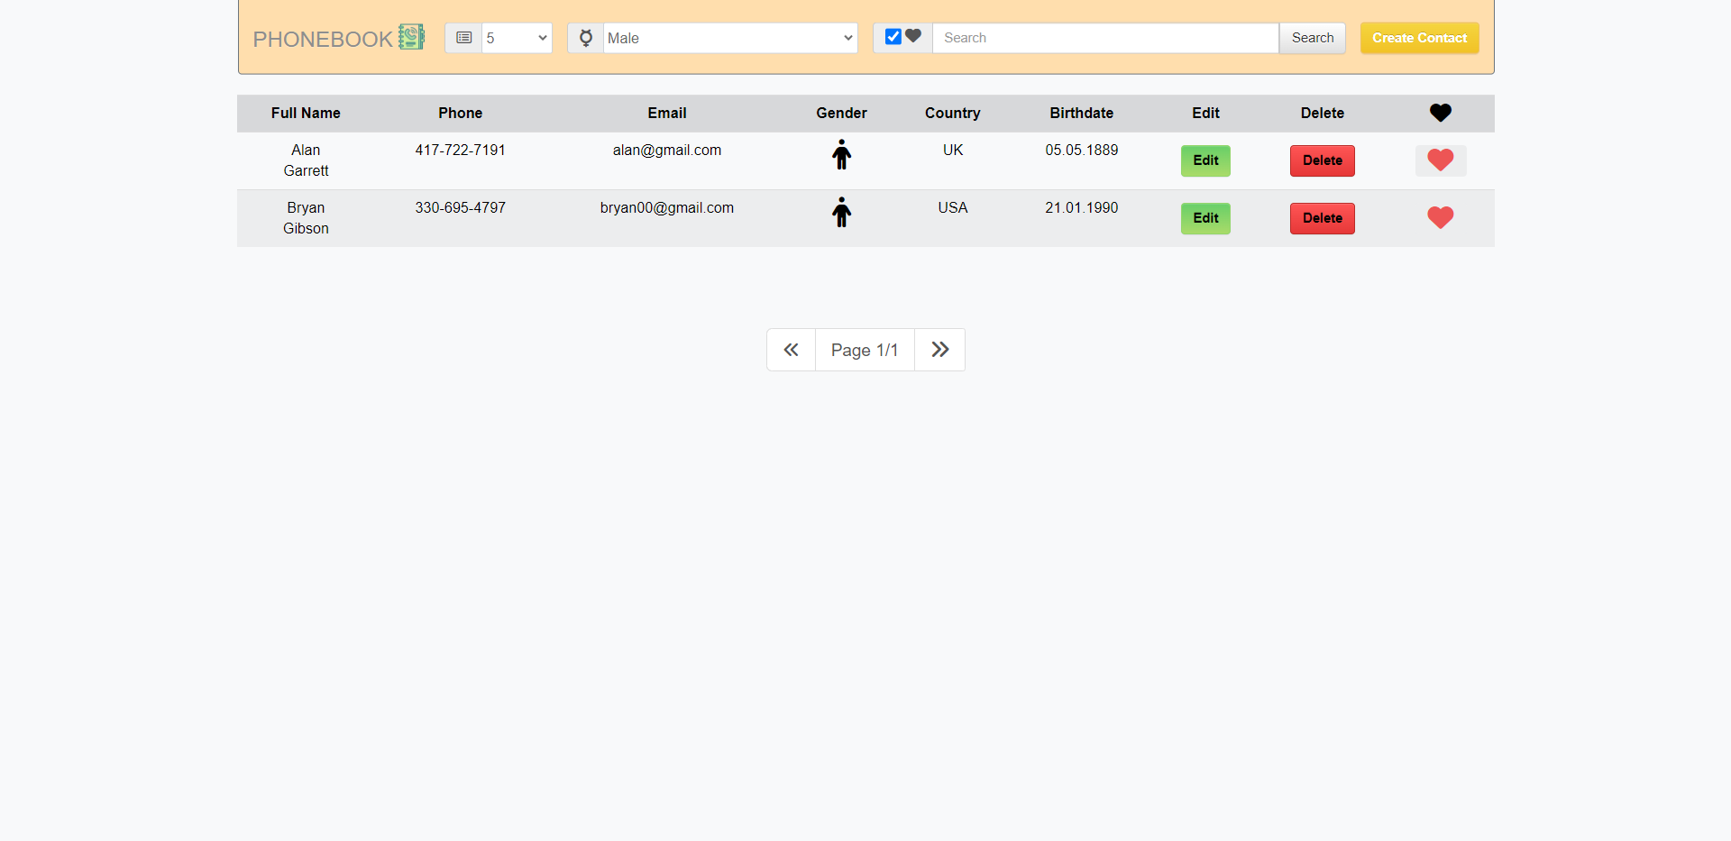Expand the Male dropdown chevron arrow
Image resolution: width=1731 pixels, height=841 pixels.
pos(847,38)
